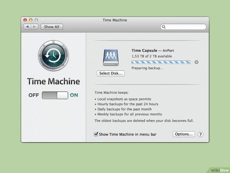Click "The oldest backups are deleted" sentence

tap(144, 121)
